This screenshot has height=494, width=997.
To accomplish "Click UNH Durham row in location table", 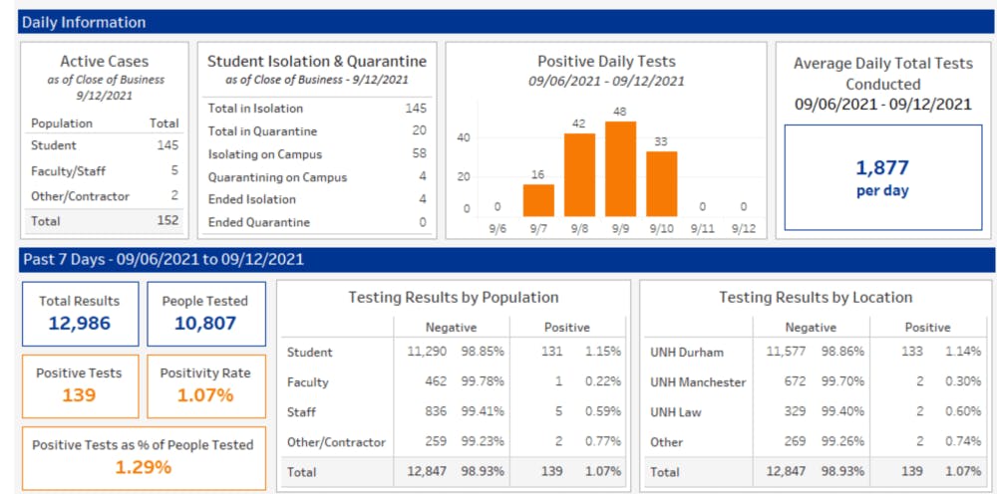I will [x=815, y=352].
